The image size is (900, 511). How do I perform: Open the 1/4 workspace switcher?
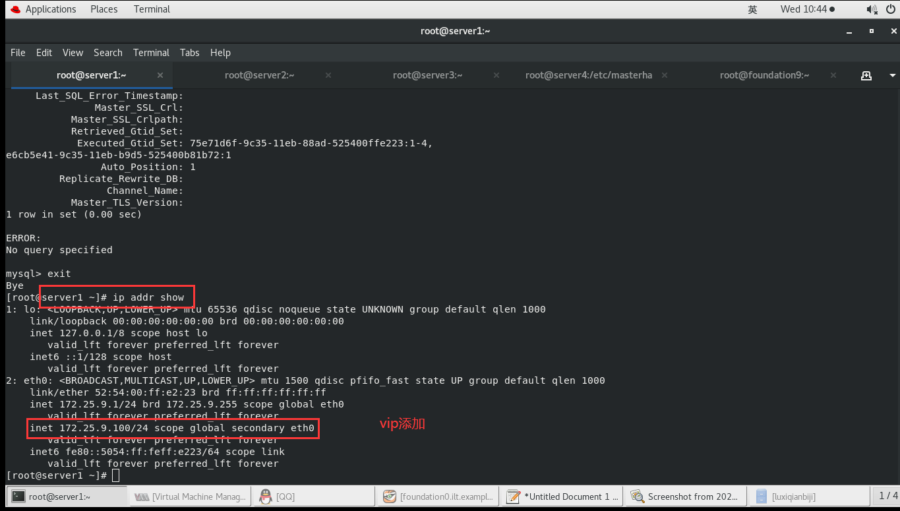[888, 496]
